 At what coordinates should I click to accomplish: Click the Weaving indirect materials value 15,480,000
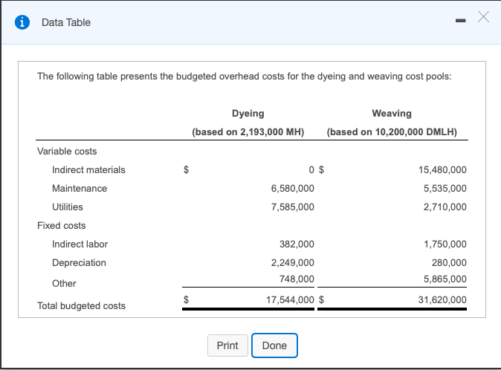442,169
